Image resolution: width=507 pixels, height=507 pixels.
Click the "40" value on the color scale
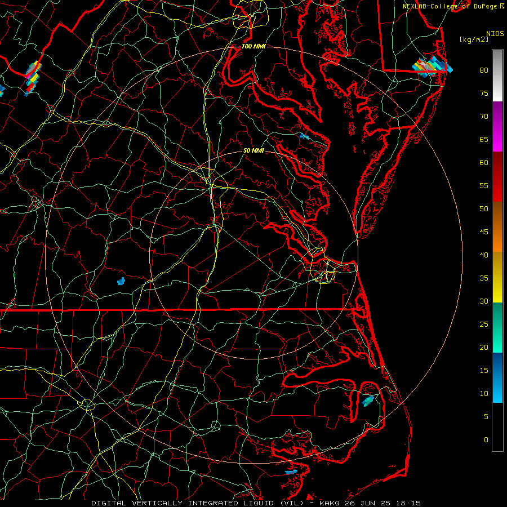click(x=484, y=255)
